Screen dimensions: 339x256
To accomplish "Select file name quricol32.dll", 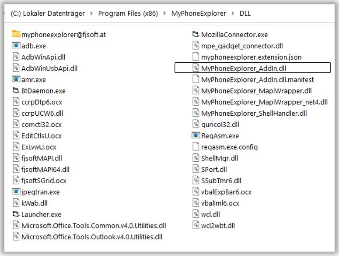I will [x=220, y=125].
